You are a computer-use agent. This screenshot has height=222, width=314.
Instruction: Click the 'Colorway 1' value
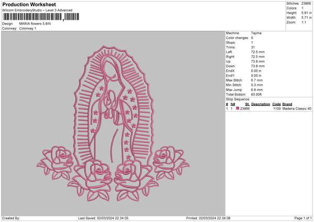pyautogui.click(x=28, y=28)
